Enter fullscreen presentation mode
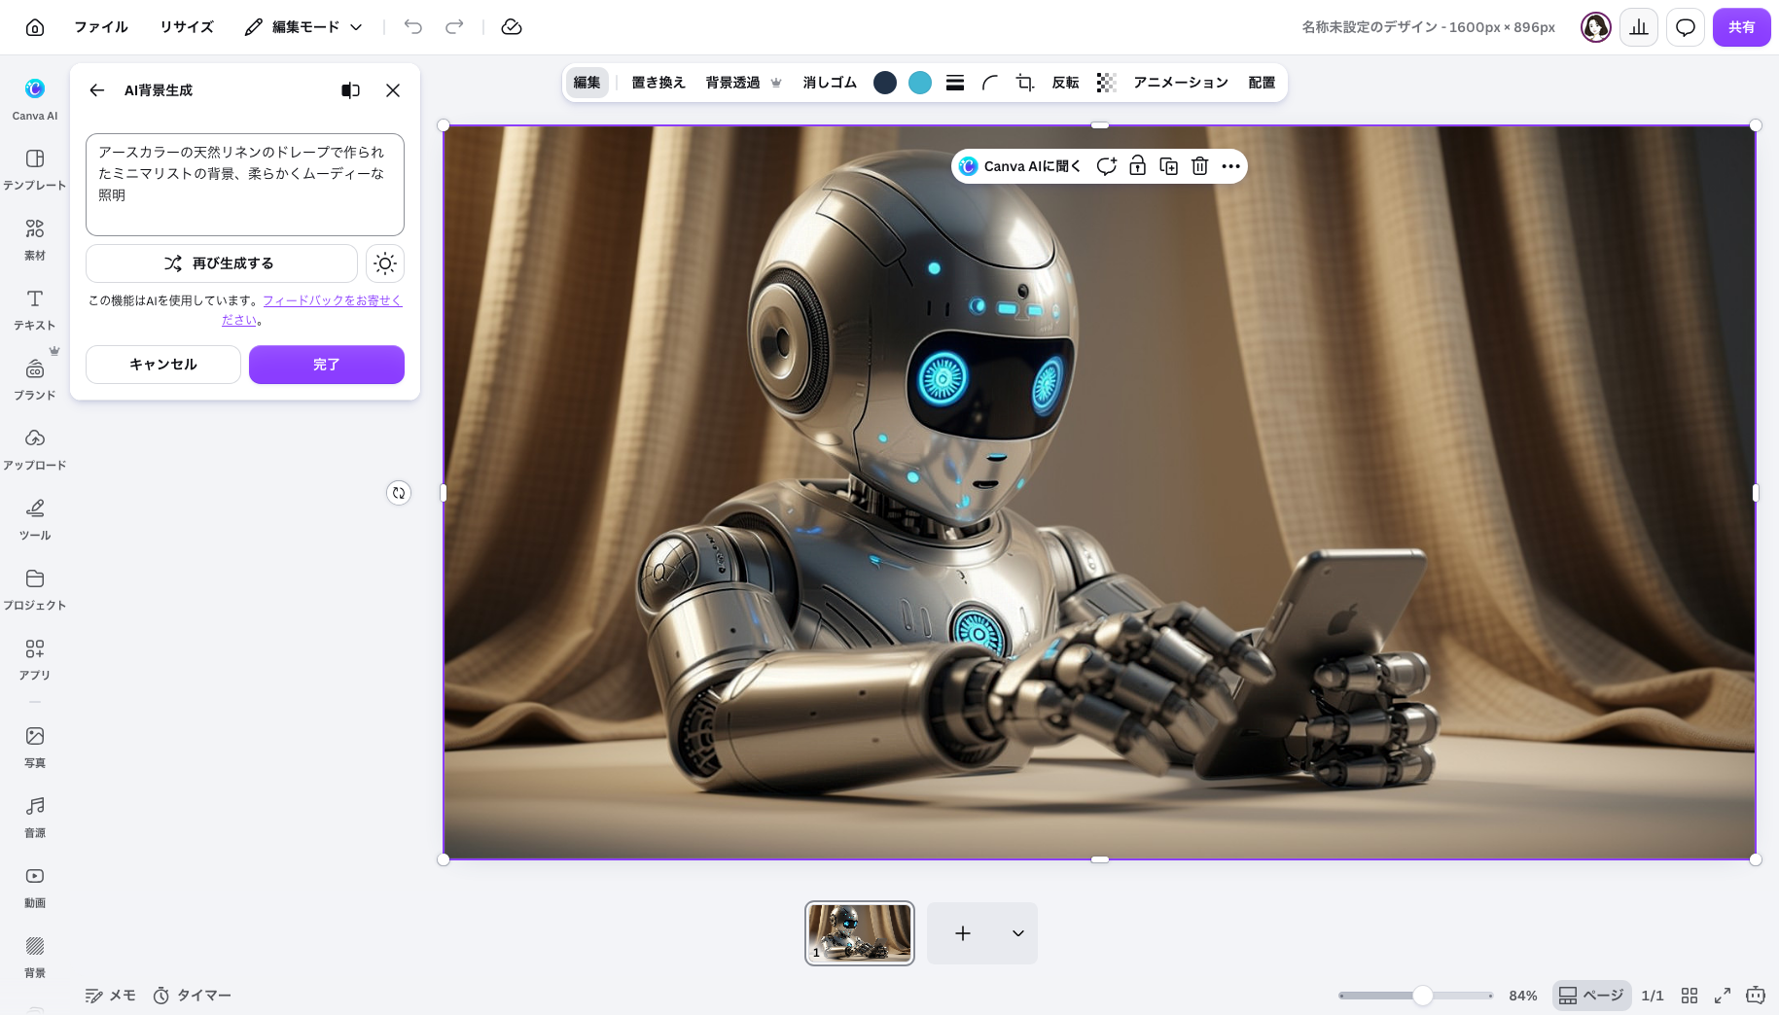 [x=1723, y=996]
